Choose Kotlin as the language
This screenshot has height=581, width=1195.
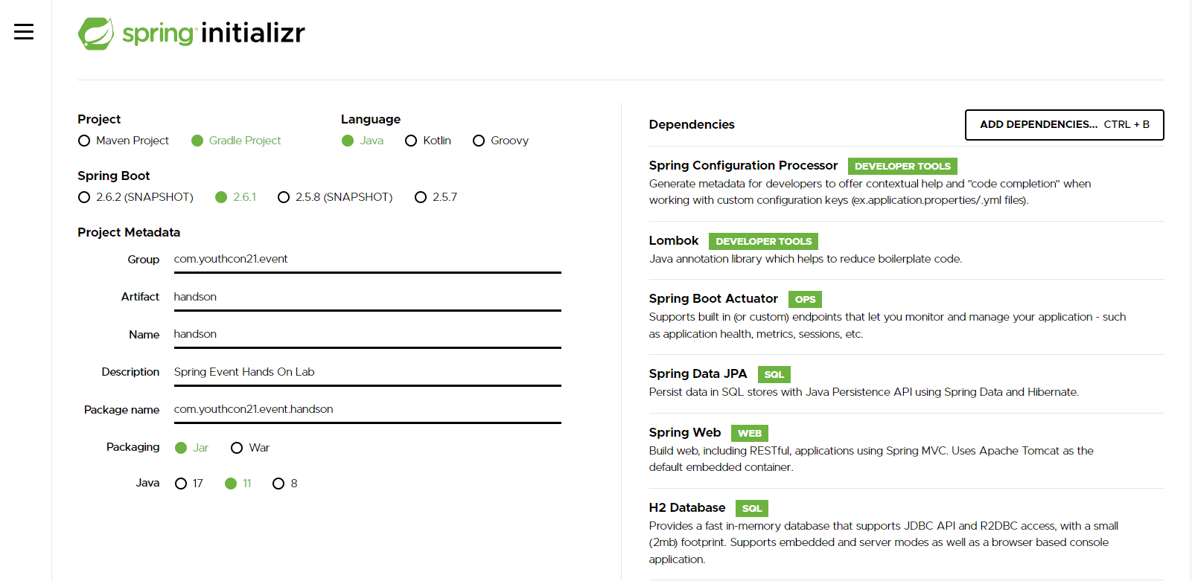pyautogui.click(x=411, y=141)
